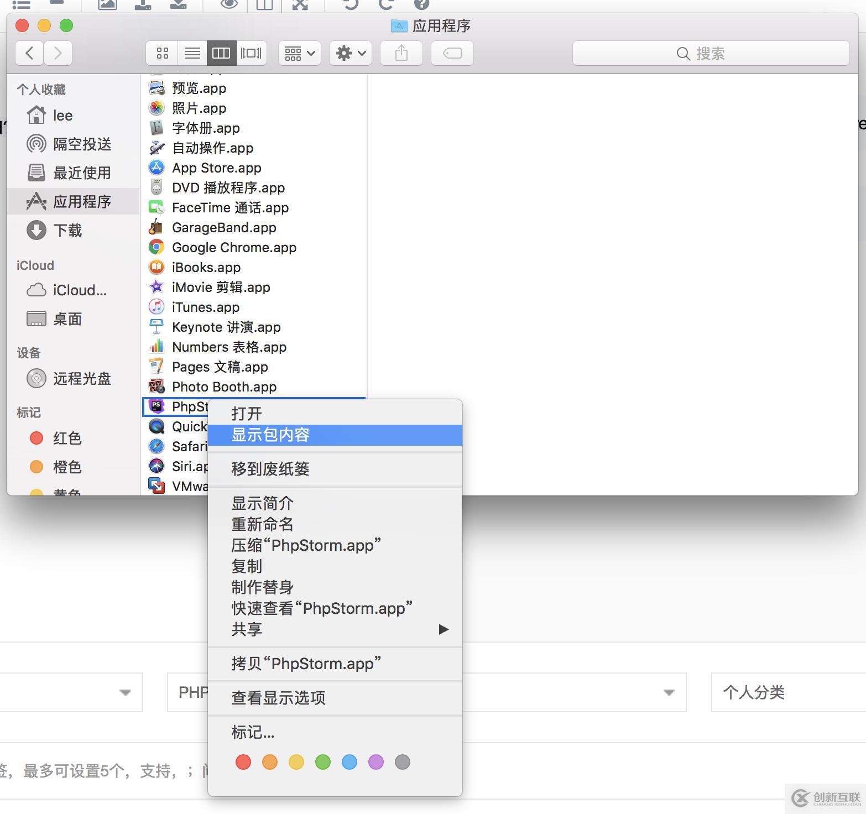Image resolution: width=866 pixels, height=814 pixels.
Task: Expand the 共享 submenu
Action: pyautogui.click(x=335, y=629)
